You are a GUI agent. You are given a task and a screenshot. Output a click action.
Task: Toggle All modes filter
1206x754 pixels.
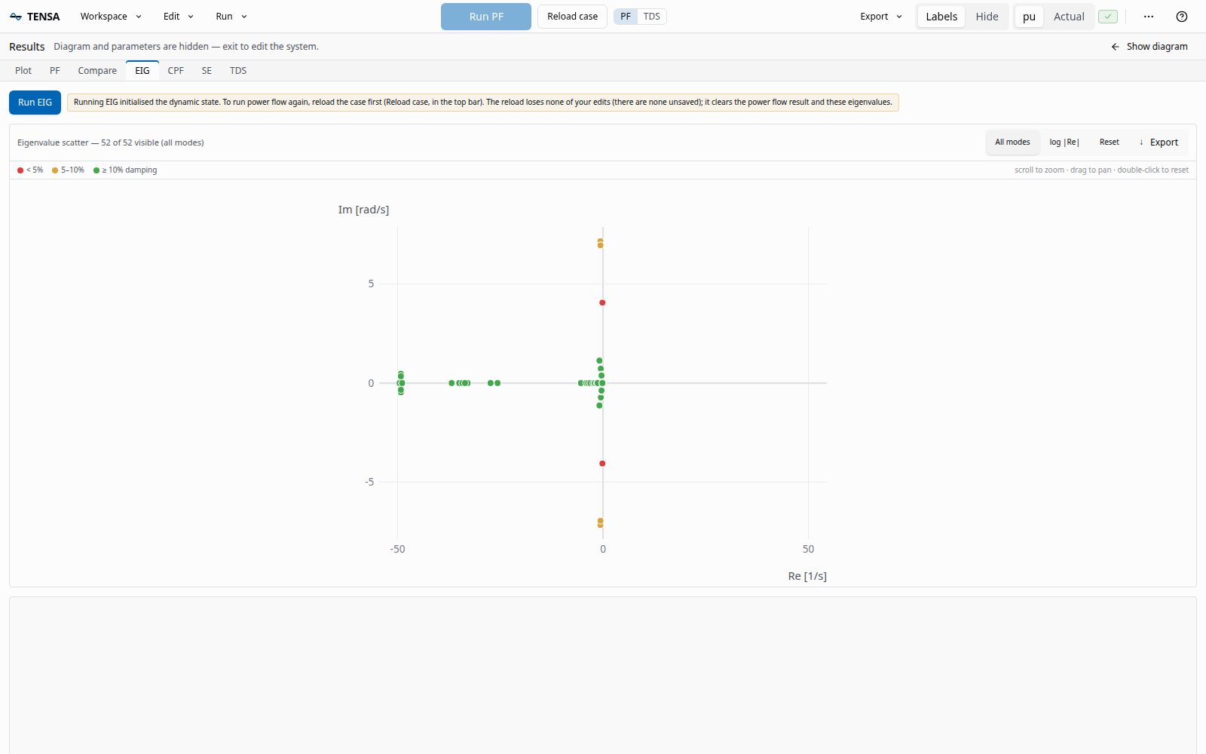(x=1012, y=143)
